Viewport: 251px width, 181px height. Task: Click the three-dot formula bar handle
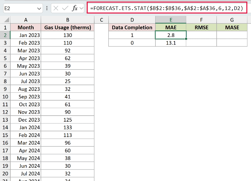(47, 8)
